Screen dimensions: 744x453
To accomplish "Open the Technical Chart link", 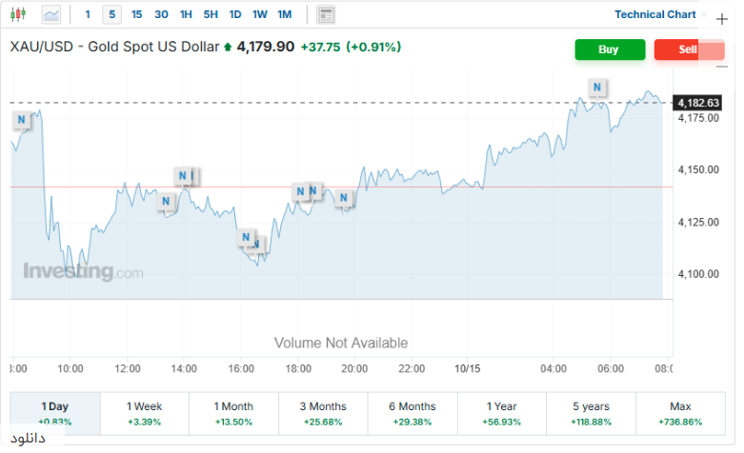I will tap(654, 14).
